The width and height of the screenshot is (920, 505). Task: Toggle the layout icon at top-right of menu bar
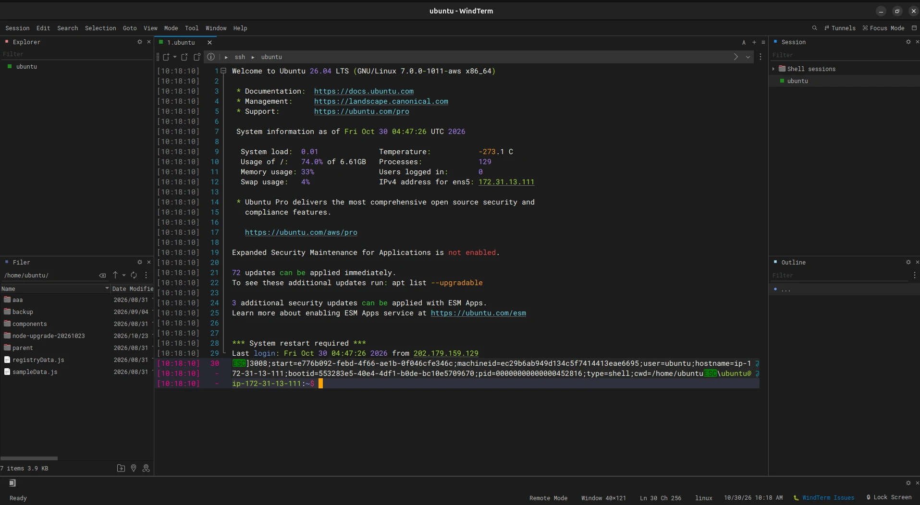click(x=914, y=28)
